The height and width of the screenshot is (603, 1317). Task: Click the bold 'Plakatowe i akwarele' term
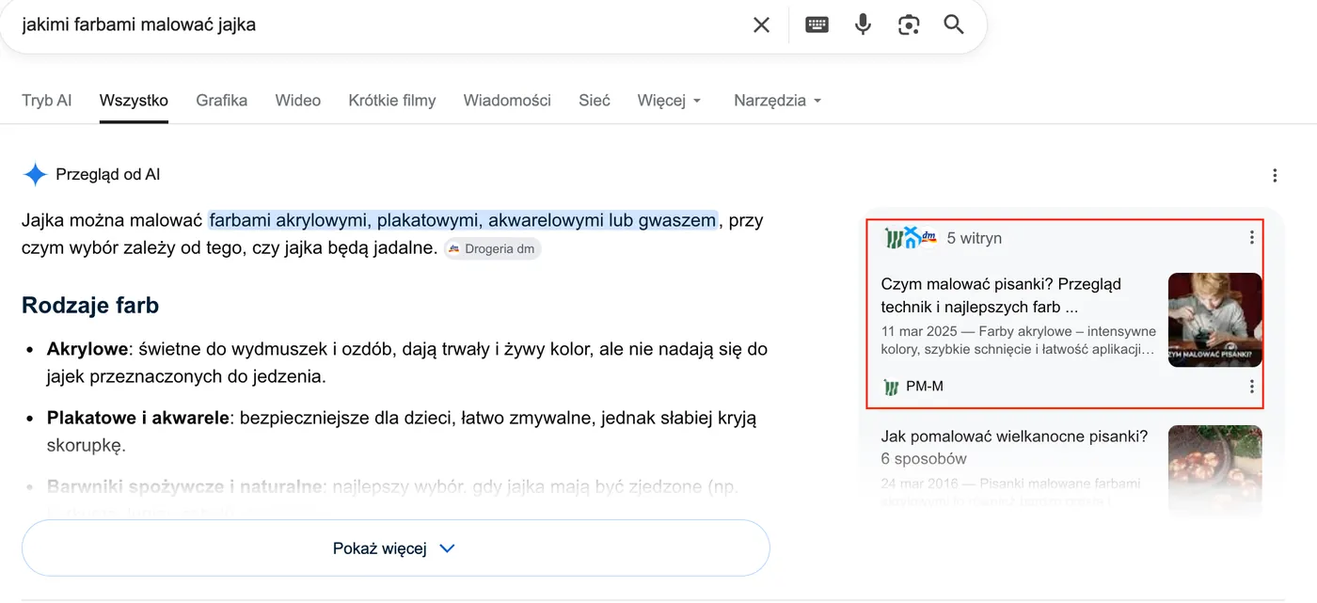tap(138, 418)
